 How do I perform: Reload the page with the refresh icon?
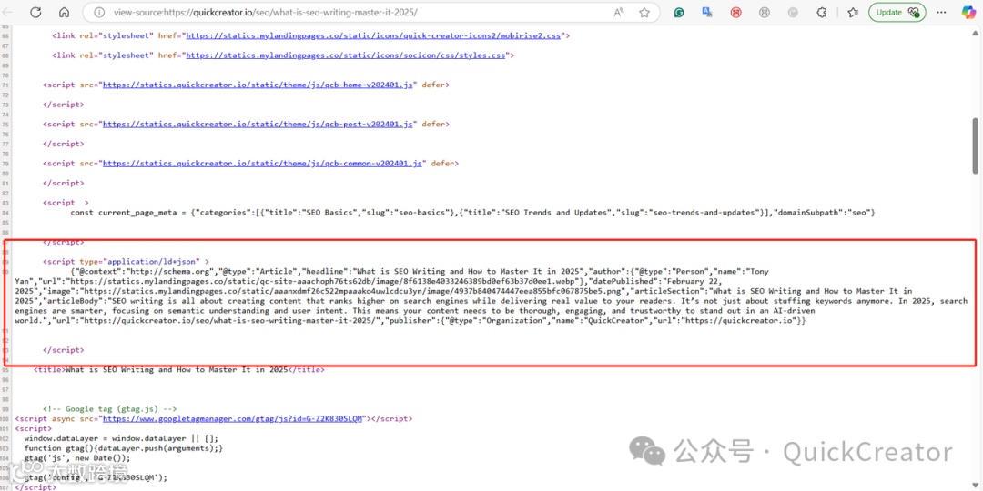(x=35, y=13)
